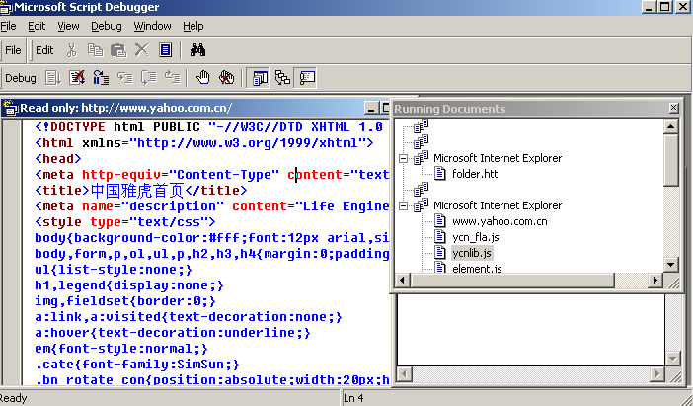Toggle the Running Documents window icon
The height and width of the screenshot is (406, 693).
tap(260, 78)
